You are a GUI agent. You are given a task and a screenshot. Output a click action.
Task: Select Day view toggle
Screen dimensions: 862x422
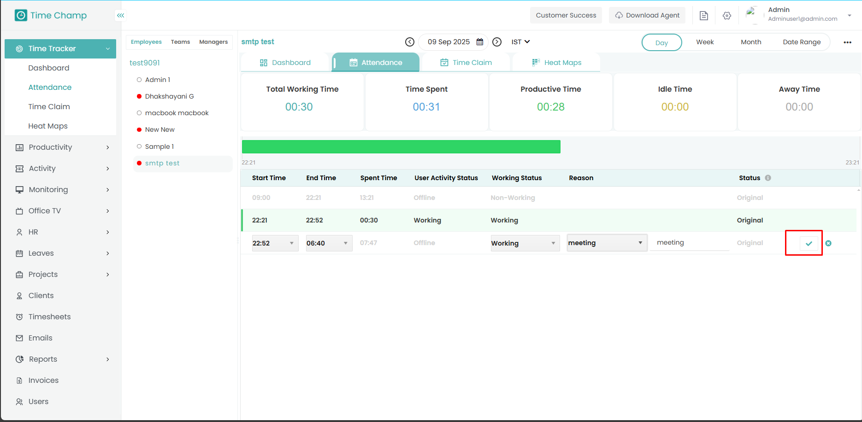(661, 42)
